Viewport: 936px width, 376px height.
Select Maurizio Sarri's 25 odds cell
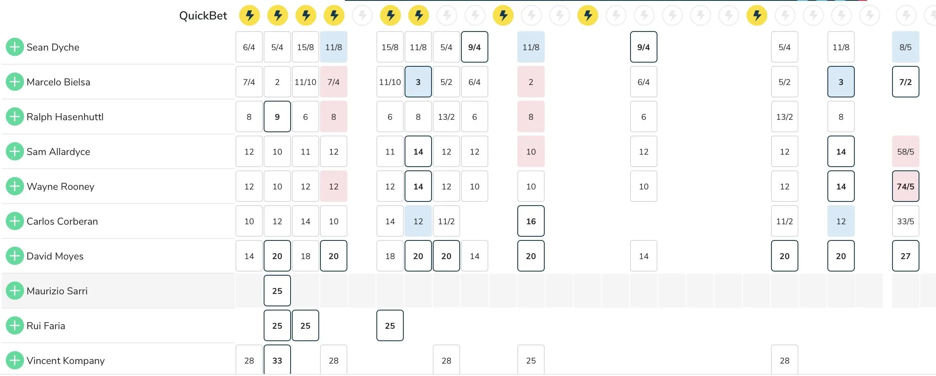[x=277, y=291]
